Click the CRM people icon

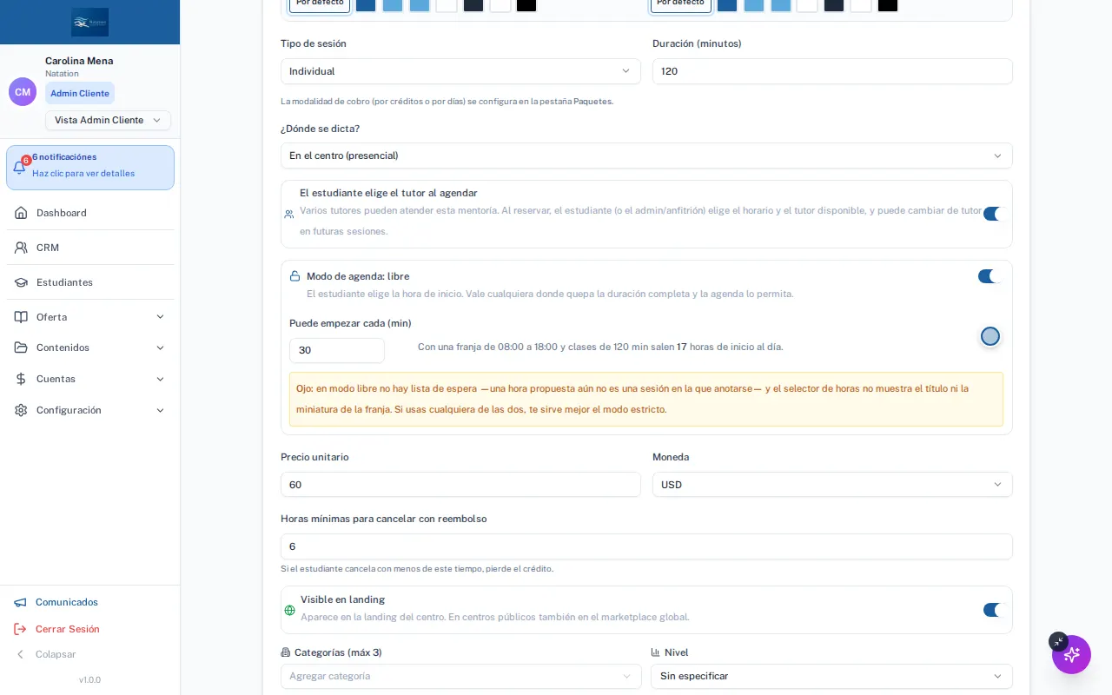click(21, 248)
